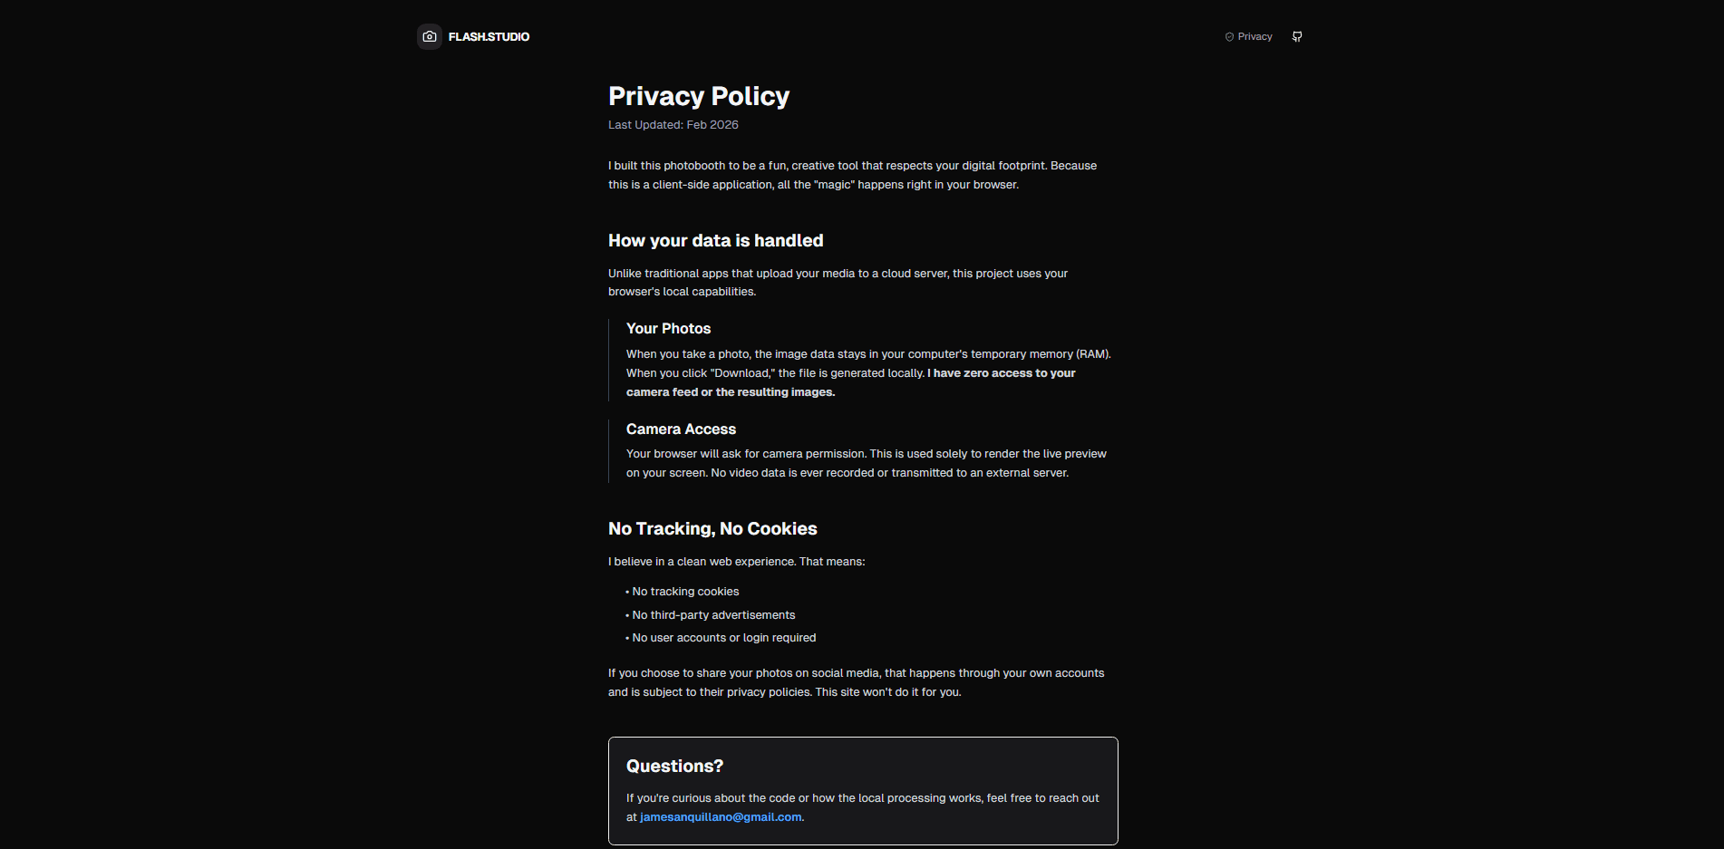Click the Camera Access subheading
This screenshot has width=1724, height=849.
click(x=681, y=429)
